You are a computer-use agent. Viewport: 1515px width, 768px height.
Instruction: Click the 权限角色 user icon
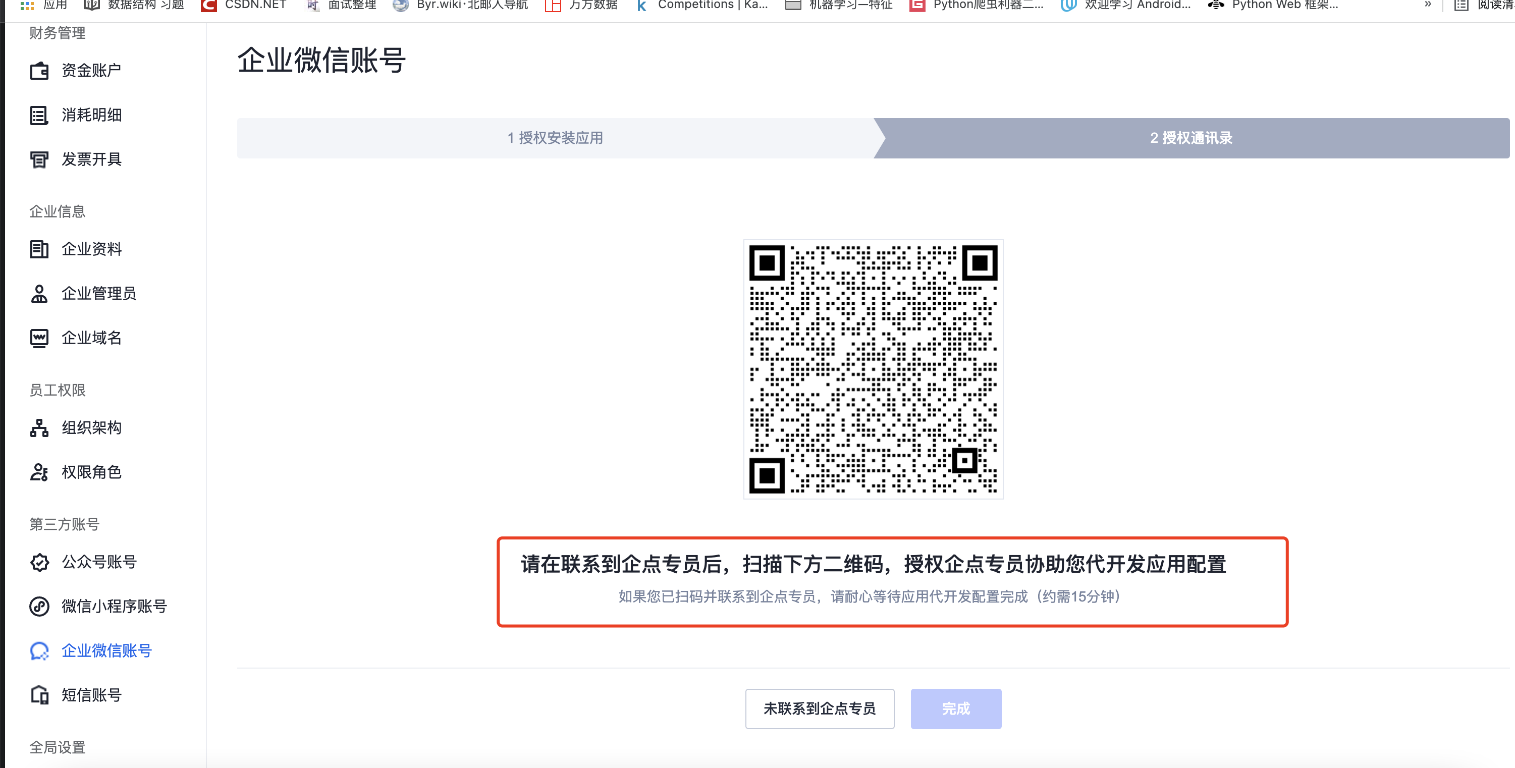click(x=39, y=472)
